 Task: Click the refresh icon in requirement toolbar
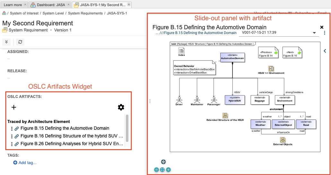point(20,42)
